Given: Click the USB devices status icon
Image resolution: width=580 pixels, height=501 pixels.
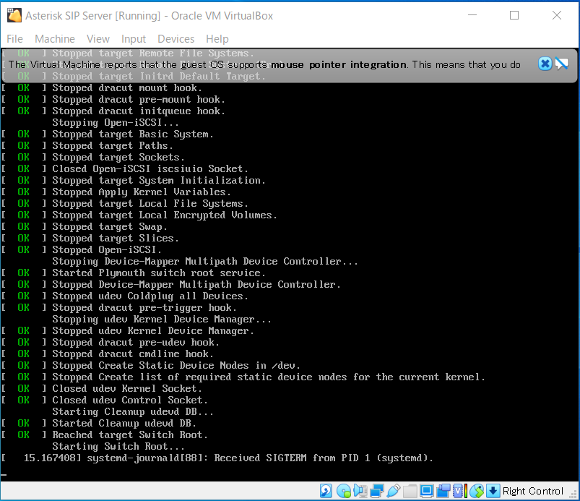Looking at the screenshot, I should point(393,491).
